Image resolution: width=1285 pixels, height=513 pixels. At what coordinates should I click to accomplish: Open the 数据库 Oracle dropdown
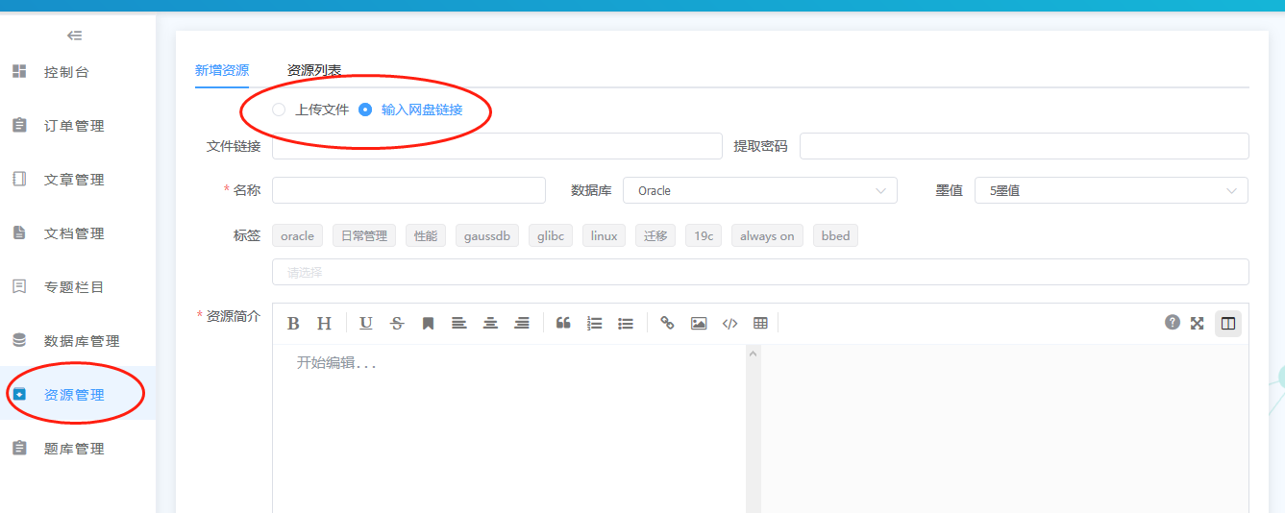759,190
